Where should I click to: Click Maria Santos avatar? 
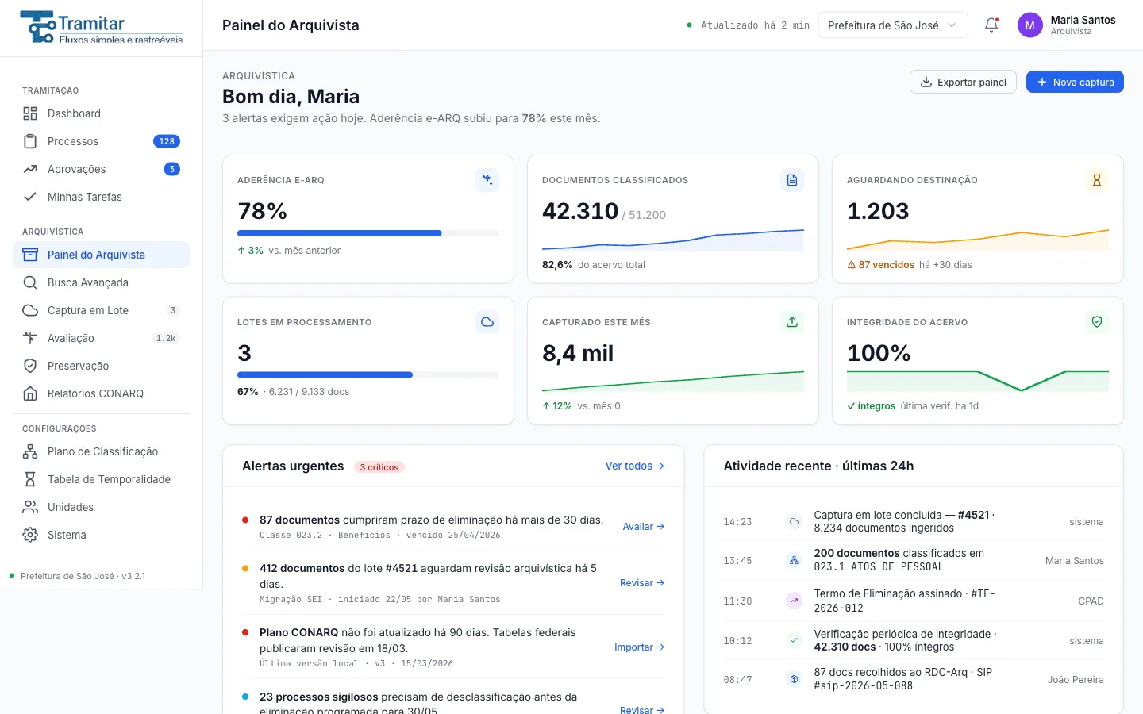tap(1029, 25)
